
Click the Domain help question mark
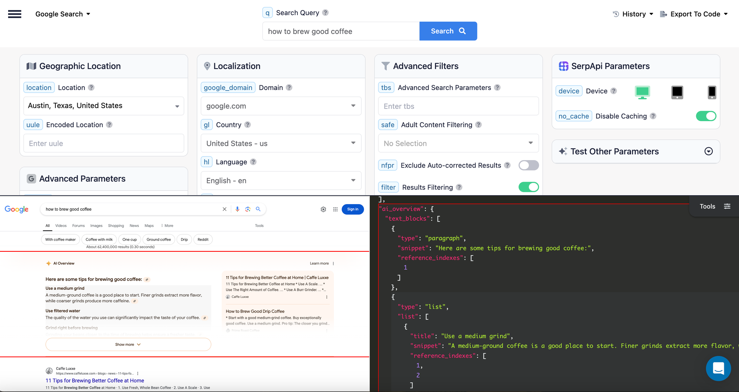click(289, 87)
